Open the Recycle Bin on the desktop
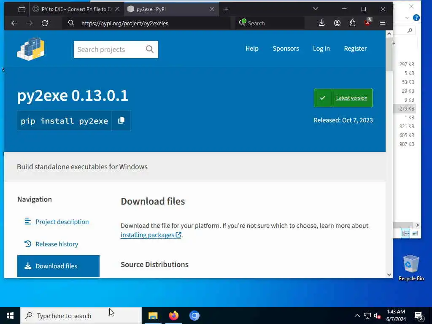 411,268
